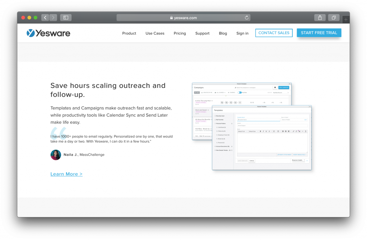This screenshot has height=240, width=367.
Task: Click the 'MassChallenge' company name
Action: [92, 155]
